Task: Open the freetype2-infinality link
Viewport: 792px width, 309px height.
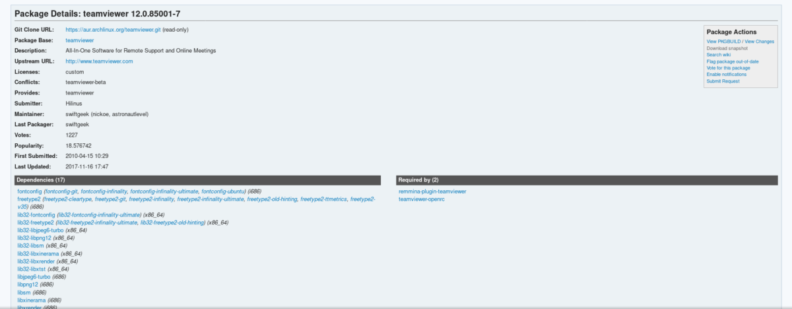Action: [x=151, y=199]
